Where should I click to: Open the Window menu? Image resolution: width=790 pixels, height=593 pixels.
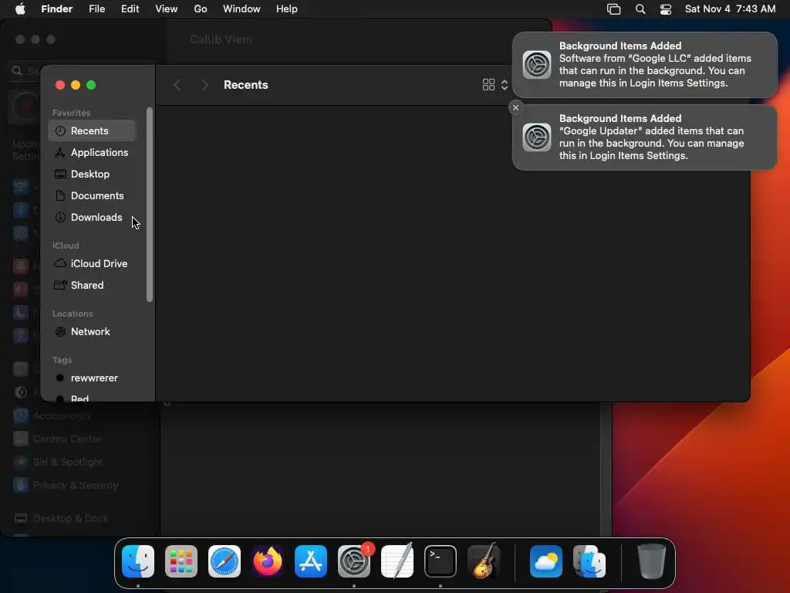(x=241, y=9)
